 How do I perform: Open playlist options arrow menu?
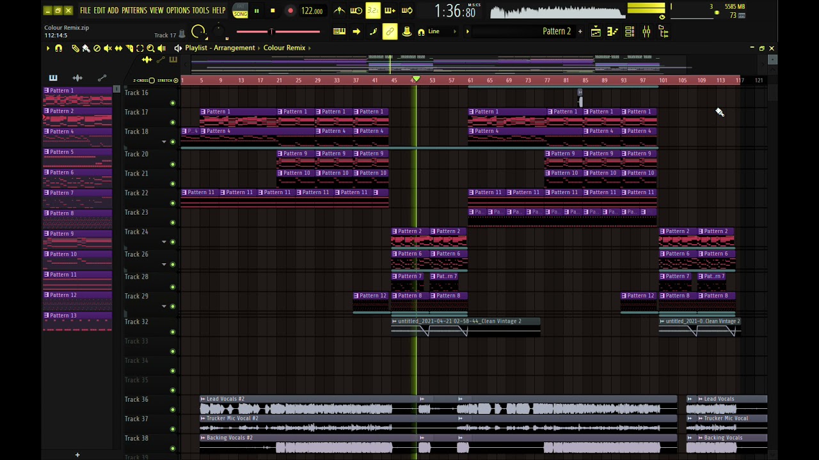coord(47,48)
